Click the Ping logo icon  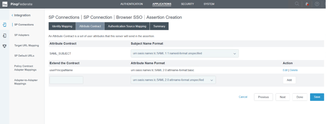pos(5,4)
